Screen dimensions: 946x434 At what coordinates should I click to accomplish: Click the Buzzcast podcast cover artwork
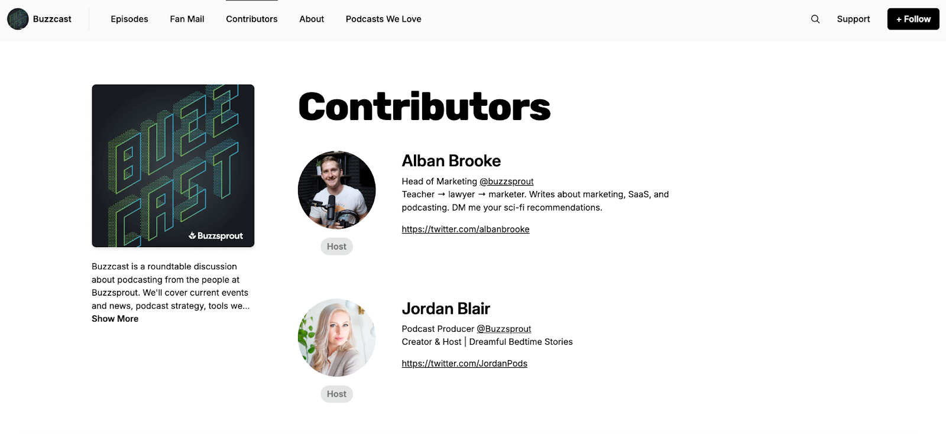pyautogui.click(x=173, y=166)
